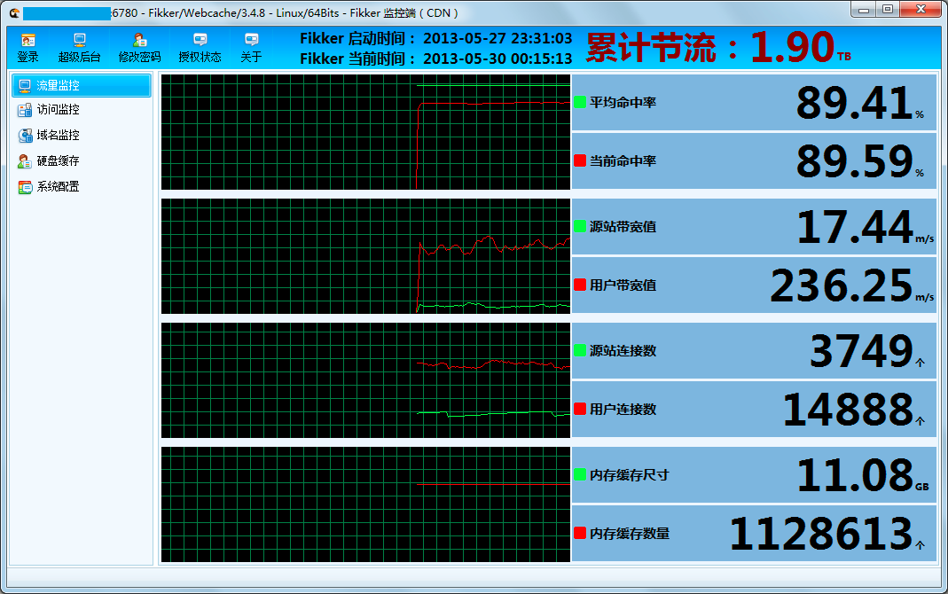The image size is (948, 594).
Task: Open 系统配置 (System Config) in the sidebar
Action: click(58, 187)
